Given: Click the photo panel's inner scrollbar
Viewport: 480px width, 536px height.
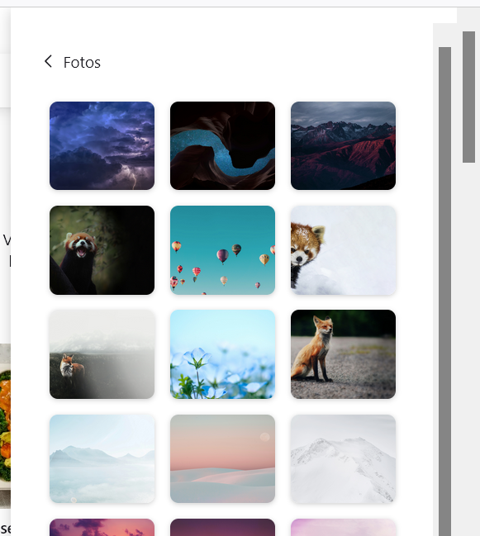Looking at the screenshot, I should 444,292.
